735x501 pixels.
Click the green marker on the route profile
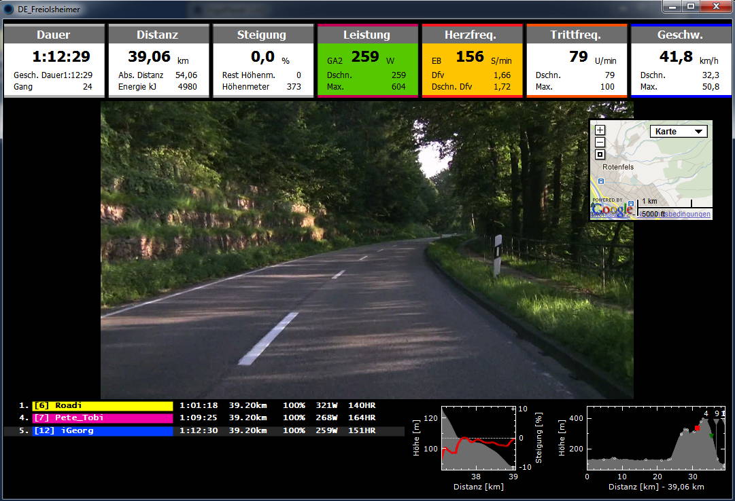(x=711, y=436)
